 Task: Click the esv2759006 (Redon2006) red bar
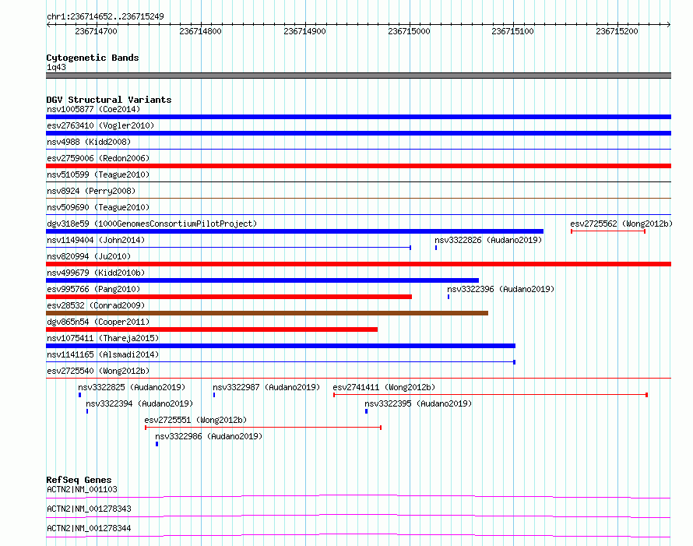pyautogui.click(x=358, y=166)
